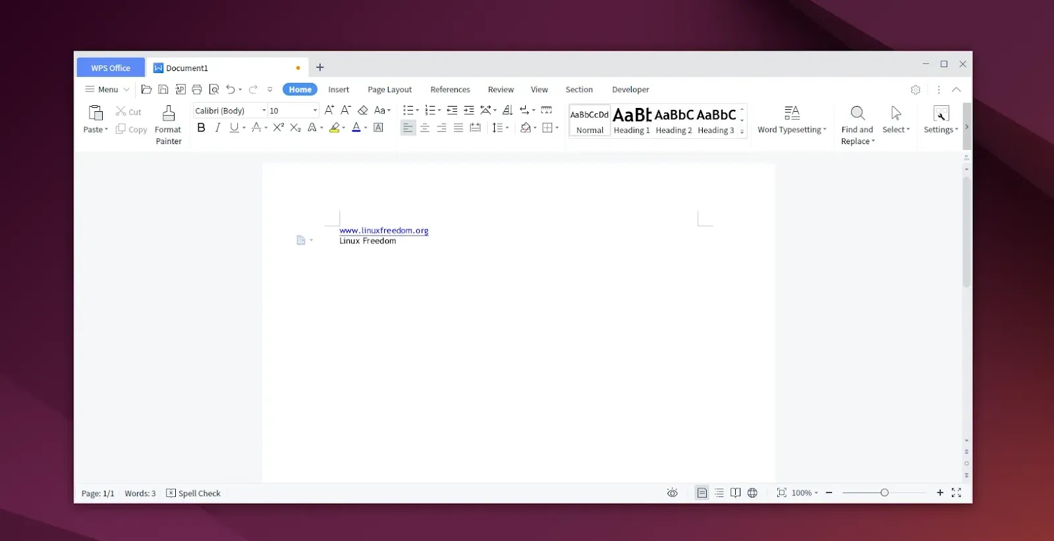The height and width of the screenshot is (541, 1054).
Task: Decrease font size with shrink icon
Action: point(346,110)
